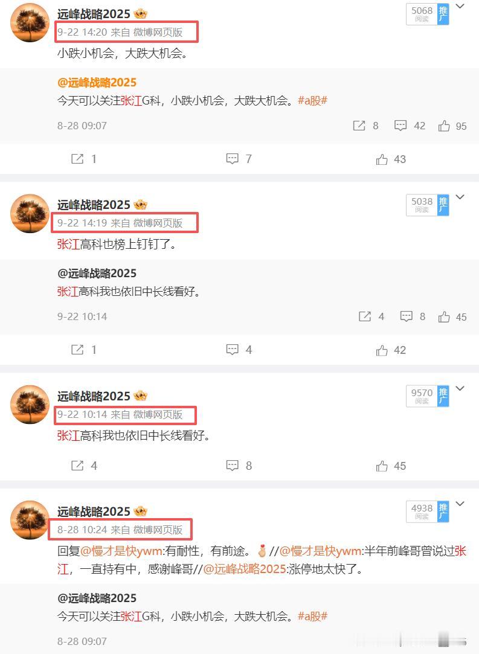Screen dimensions: 479x654
Task: Open the #a股# hashtag in first quoted post
Action: (x=312, y=100)
